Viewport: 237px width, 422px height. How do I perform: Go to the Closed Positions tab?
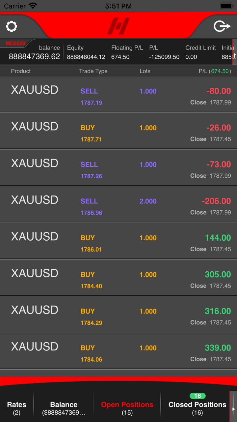coord(197,408)
